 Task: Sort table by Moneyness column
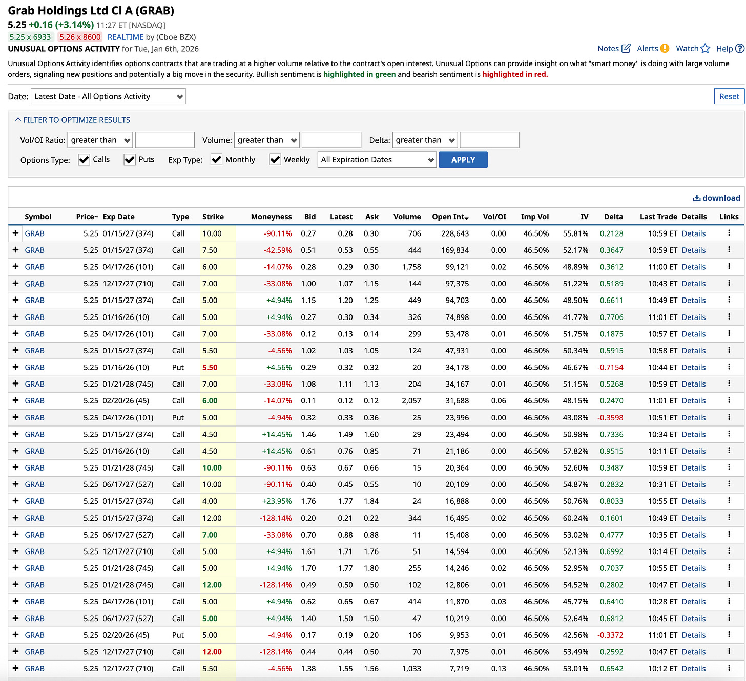pyautogui.click(x=271, y=217)
